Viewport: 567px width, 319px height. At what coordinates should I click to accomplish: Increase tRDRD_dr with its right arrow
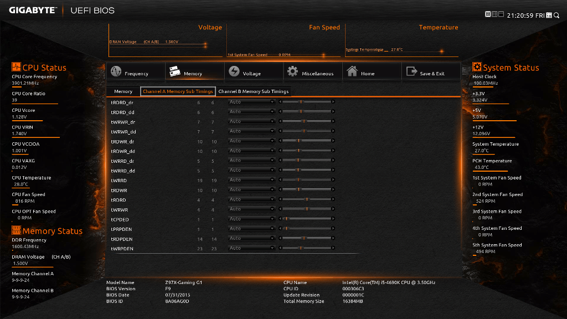[x=333, y=102]
